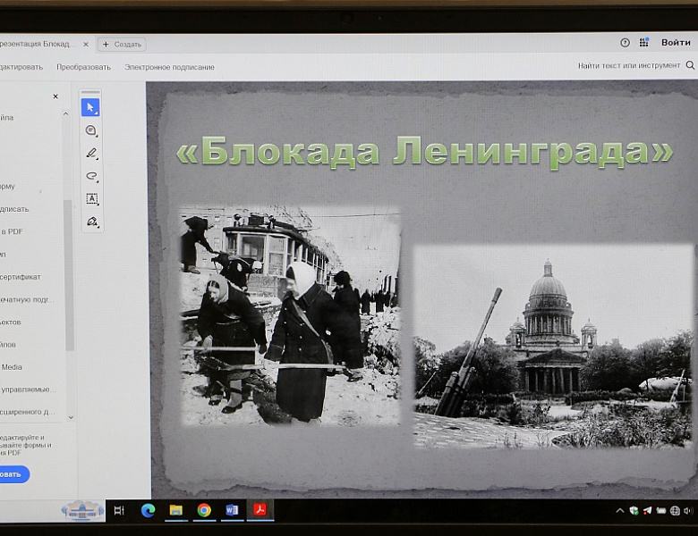This screenshot has width=698, height=536.
Task: Choose the comment bubble tool
Action: (x=90, y=130)
